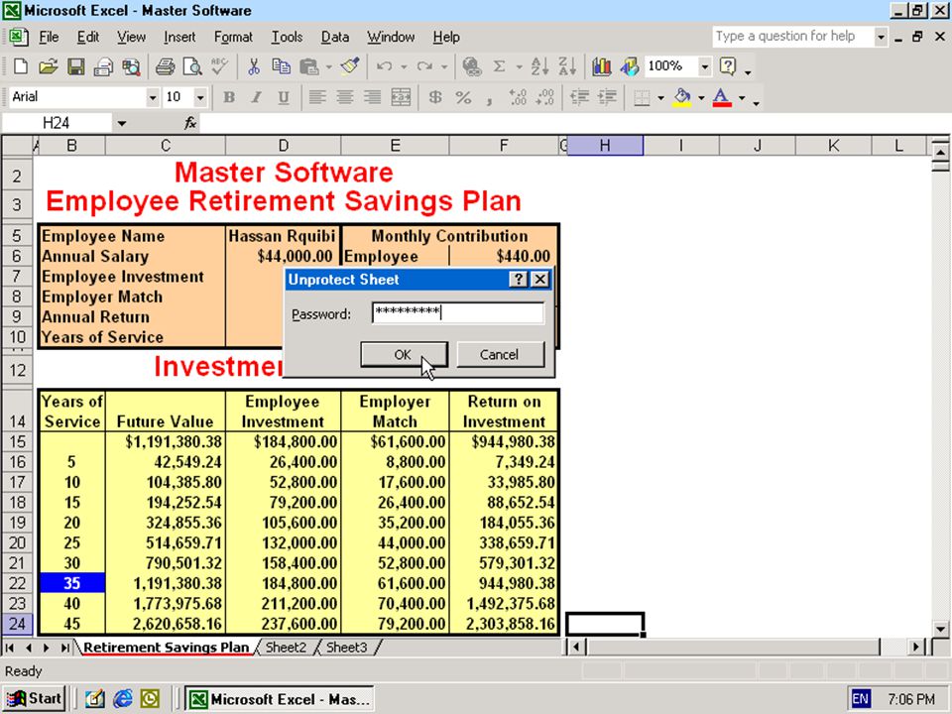This screenshot has height=714, width=952.
Task: Expand the Fill Color dropdown arrow
Action: [701, 98]
